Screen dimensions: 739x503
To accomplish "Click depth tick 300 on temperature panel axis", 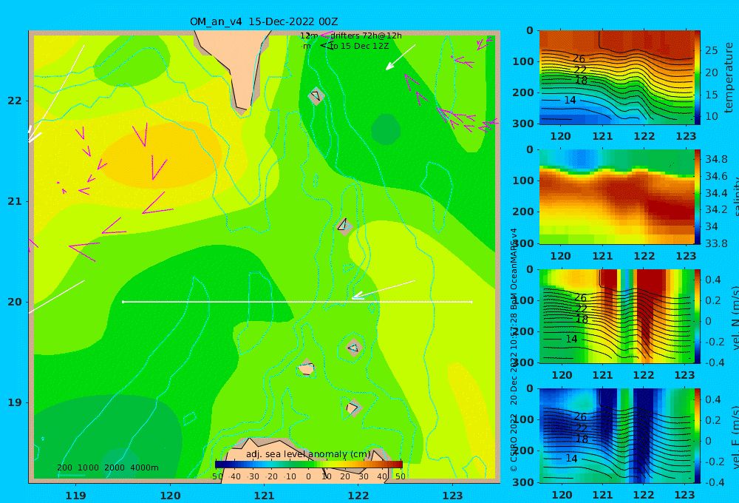I will coord(523,123).
